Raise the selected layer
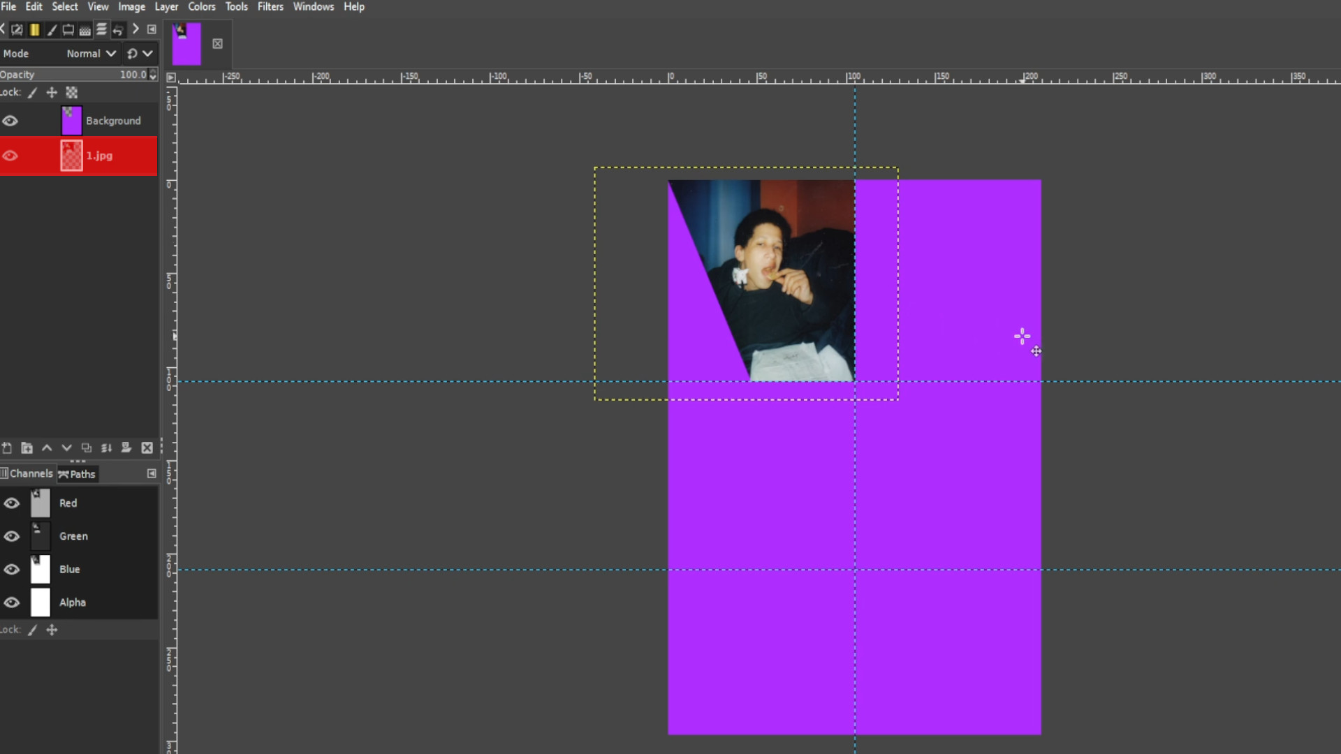This screenshot has width=1341, height=754. tap(47, 448)
